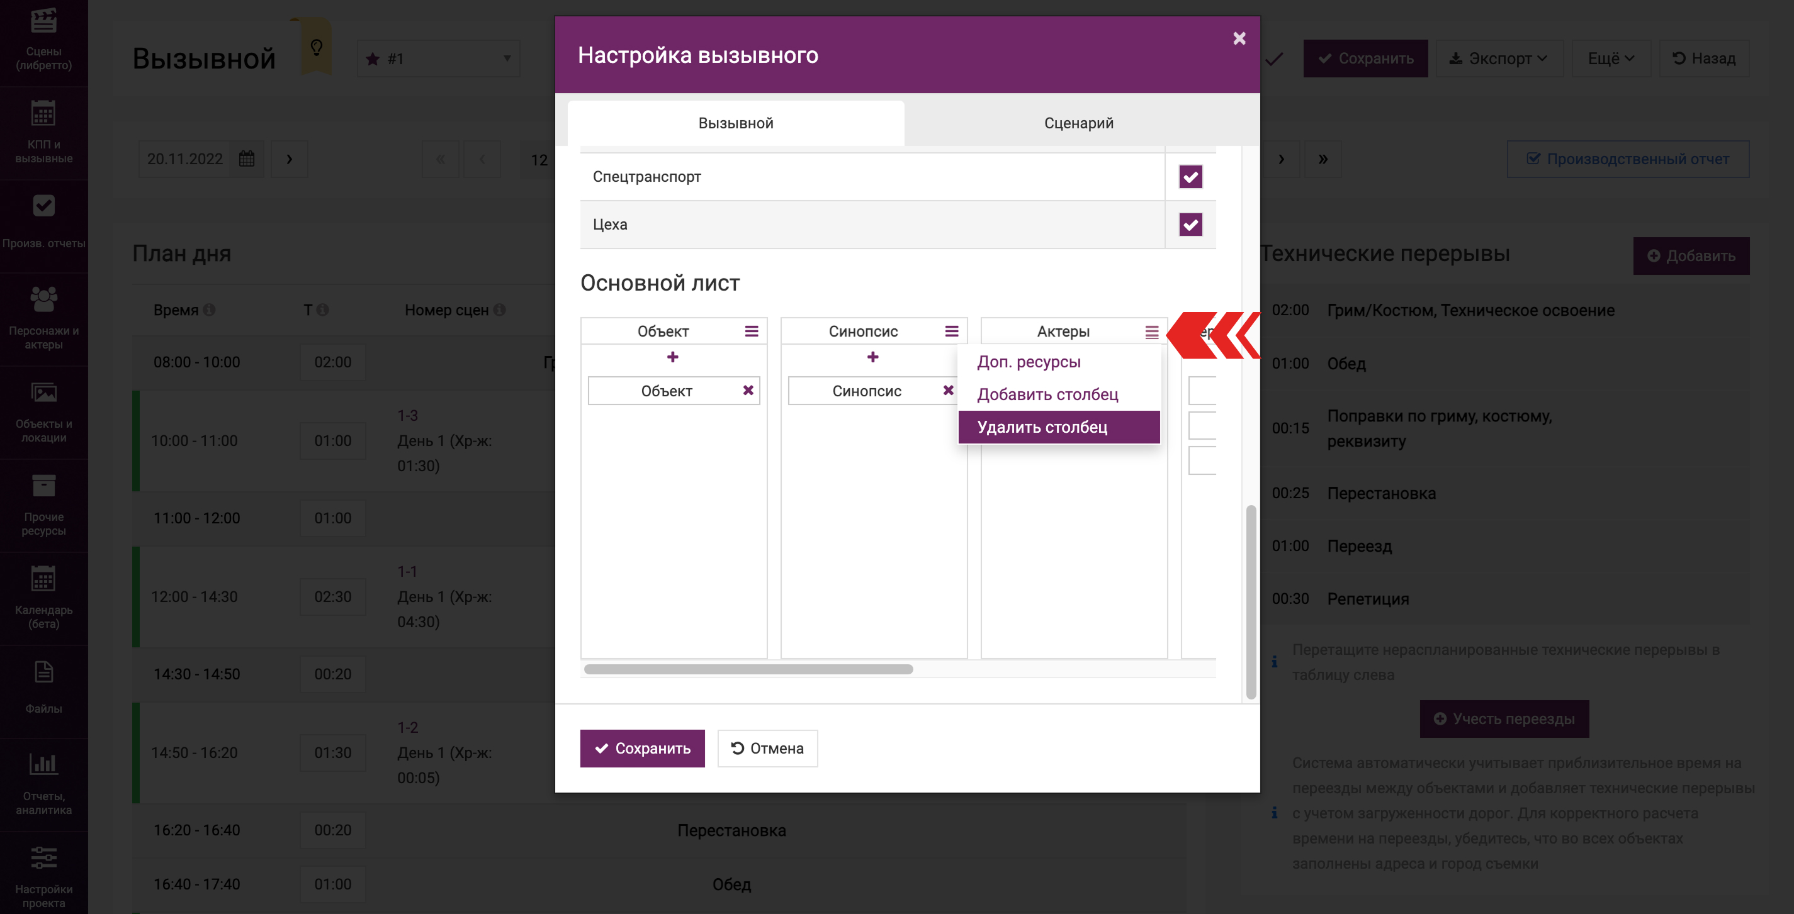Add a field with Синопсис plus icon
This screenshot has height=914, width=1794.
(x=872, y=357)
